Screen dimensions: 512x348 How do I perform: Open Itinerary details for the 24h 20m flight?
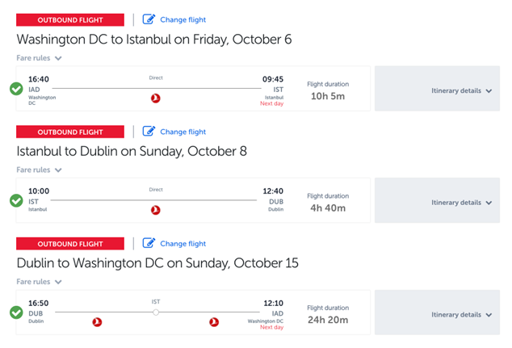(461, 315)
